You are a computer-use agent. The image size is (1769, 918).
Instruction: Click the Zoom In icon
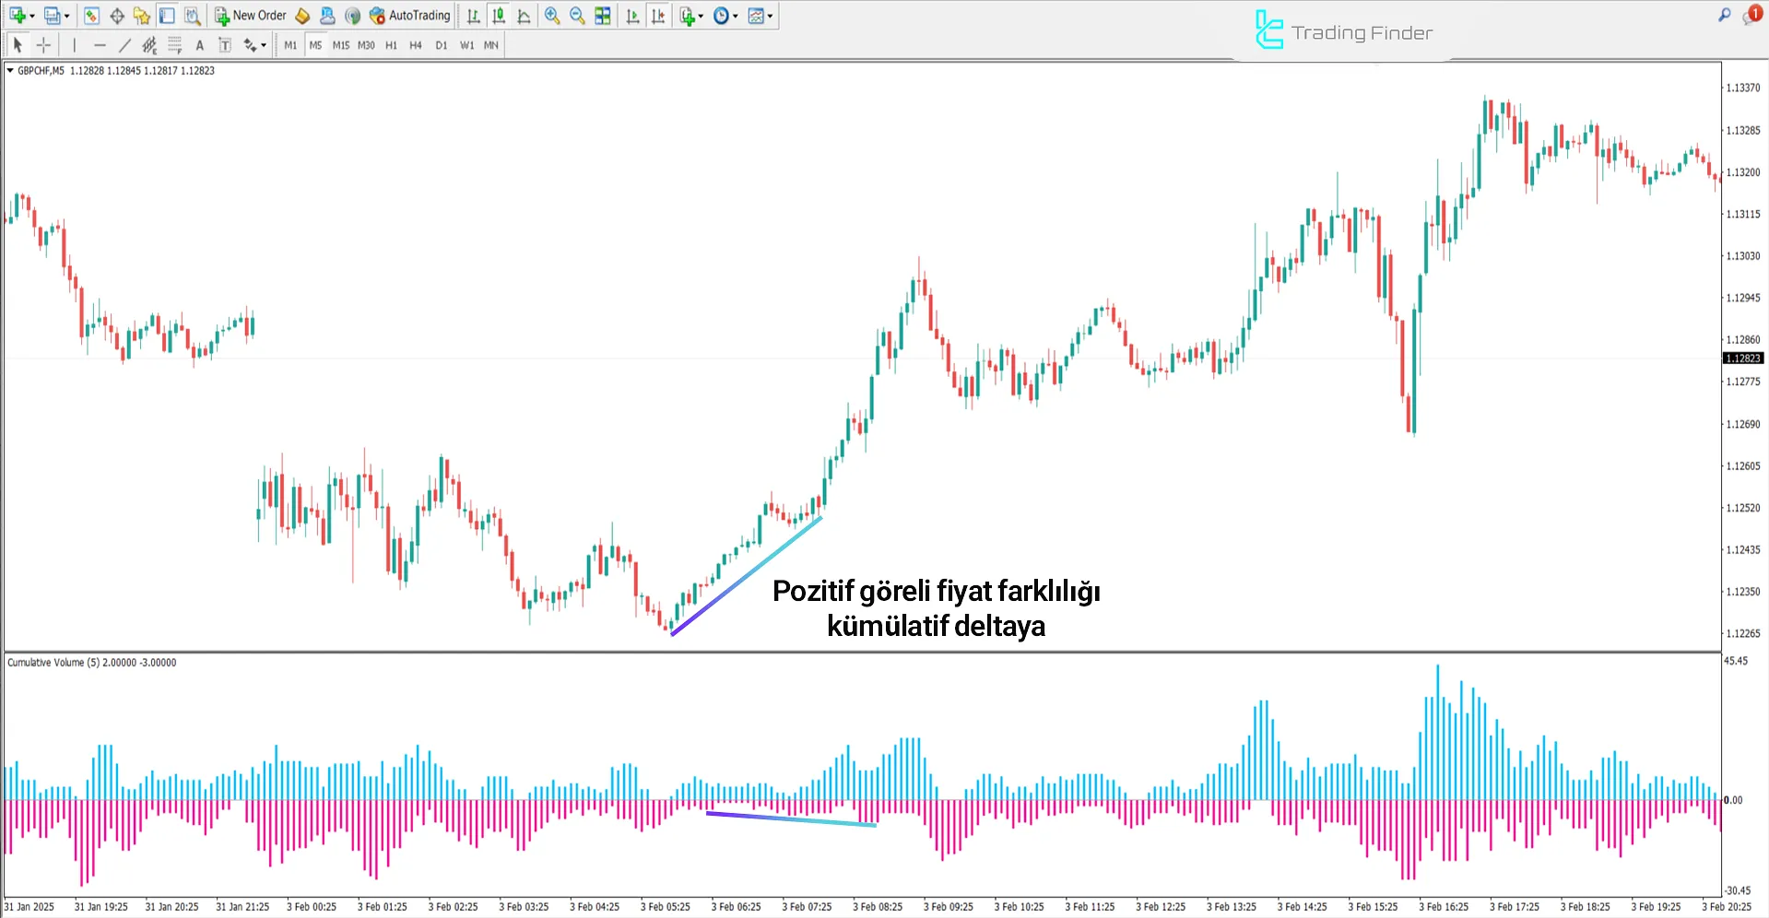pos(553,16)
